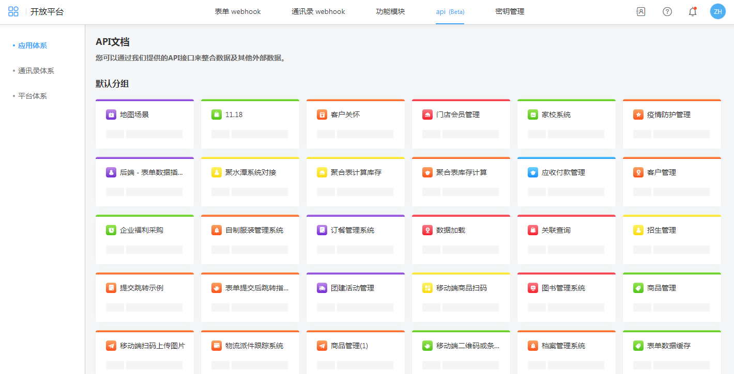The width and height of the screenshot is (734, 374).
Task: Open the contacts icon in top bar
Action: pyautogui.click(x=640, y=11)
